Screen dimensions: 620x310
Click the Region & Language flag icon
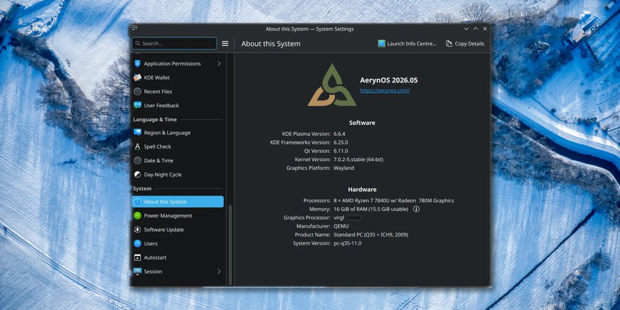[137, 132]
